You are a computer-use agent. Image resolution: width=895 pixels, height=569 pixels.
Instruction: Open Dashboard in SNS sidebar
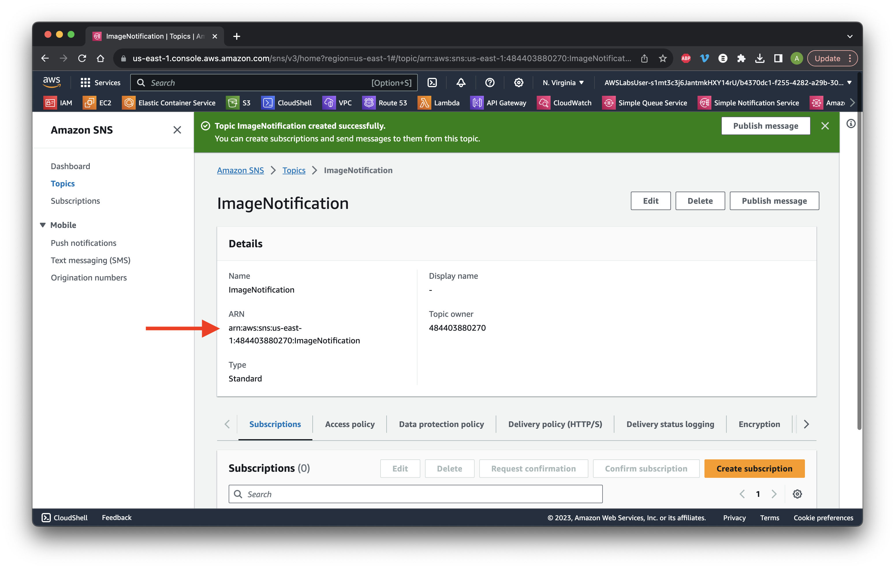70,166
